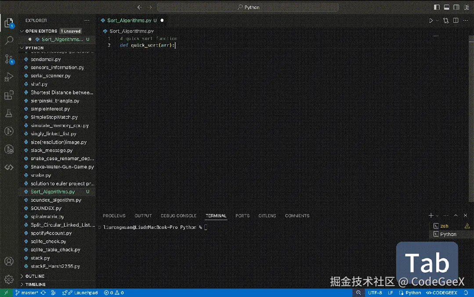474x297 pixels.
Task: Open the Extensions view
Action: point(9,95)
